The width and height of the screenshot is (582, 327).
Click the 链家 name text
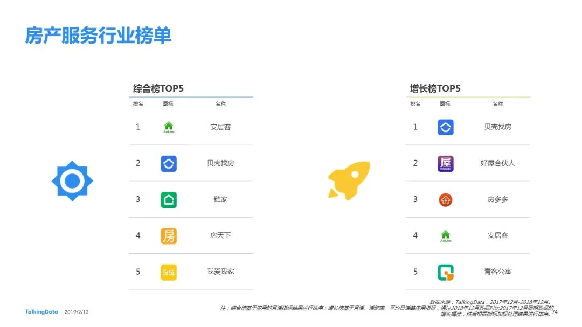pos(220,199)
